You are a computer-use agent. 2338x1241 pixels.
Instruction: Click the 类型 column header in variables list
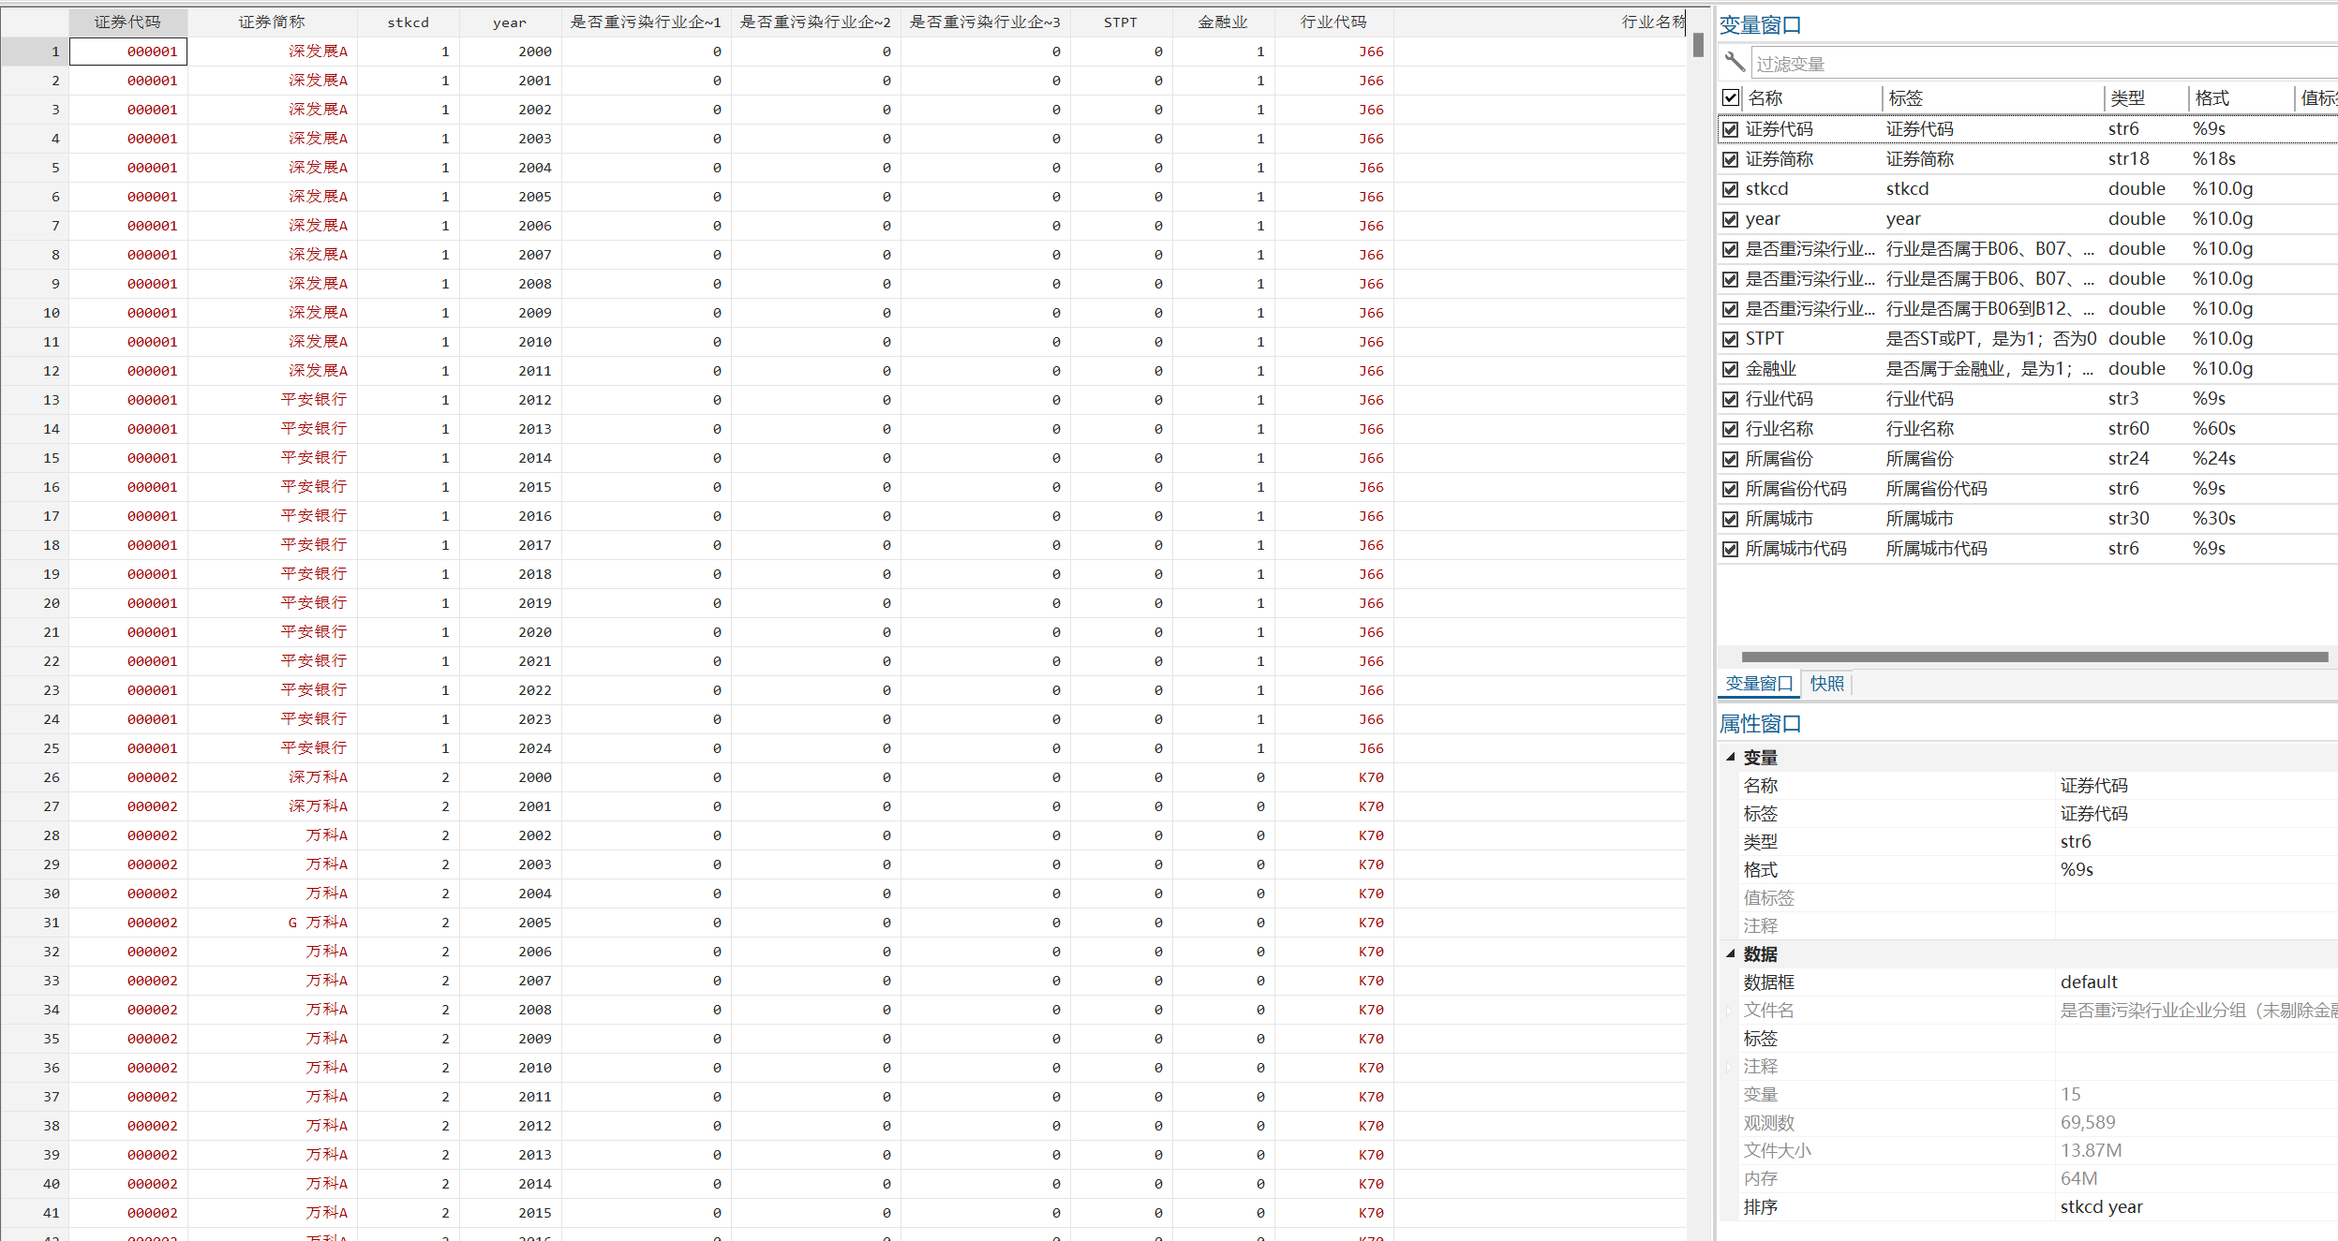point(2127,97)
